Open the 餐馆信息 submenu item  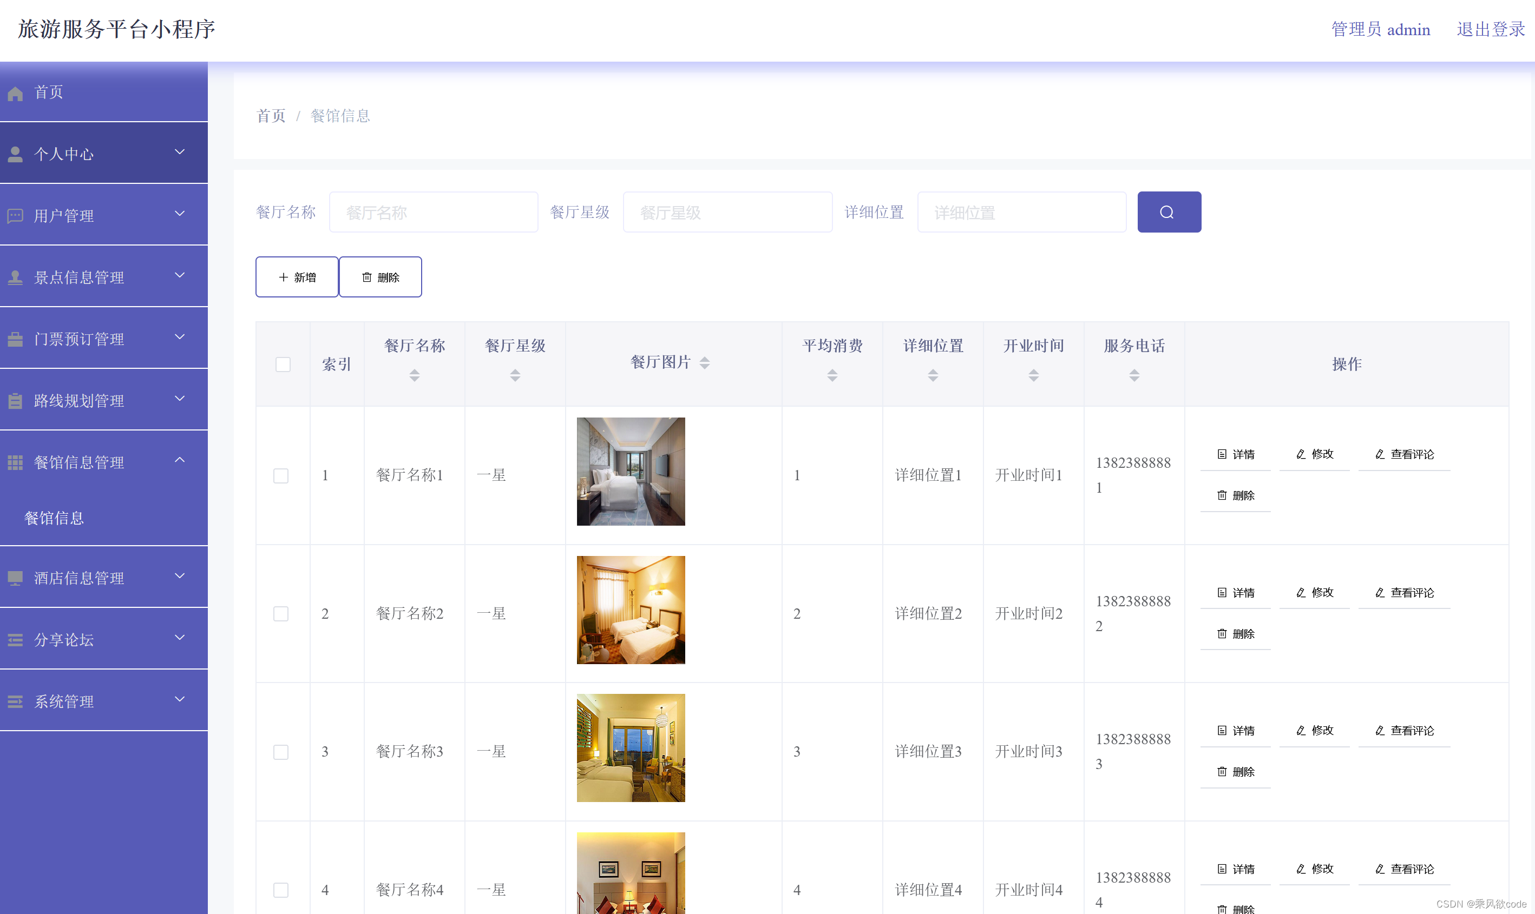54,518
